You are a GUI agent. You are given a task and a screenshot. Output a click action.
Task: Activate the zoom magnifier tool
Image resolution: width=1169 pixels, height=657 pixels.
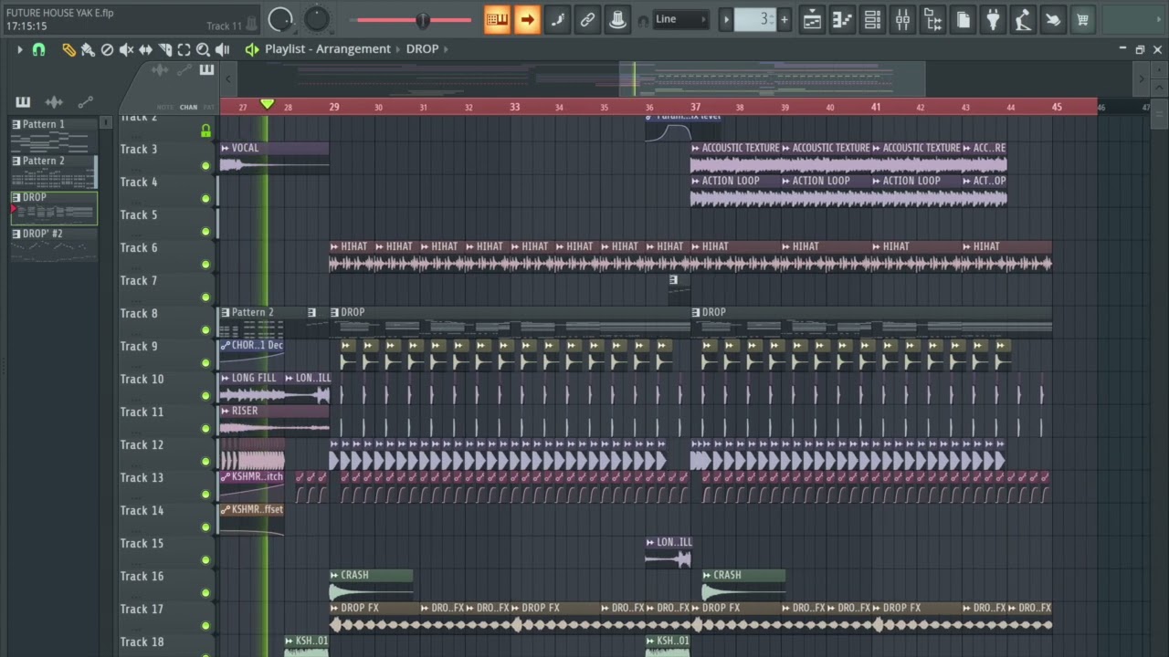point(203,49)
